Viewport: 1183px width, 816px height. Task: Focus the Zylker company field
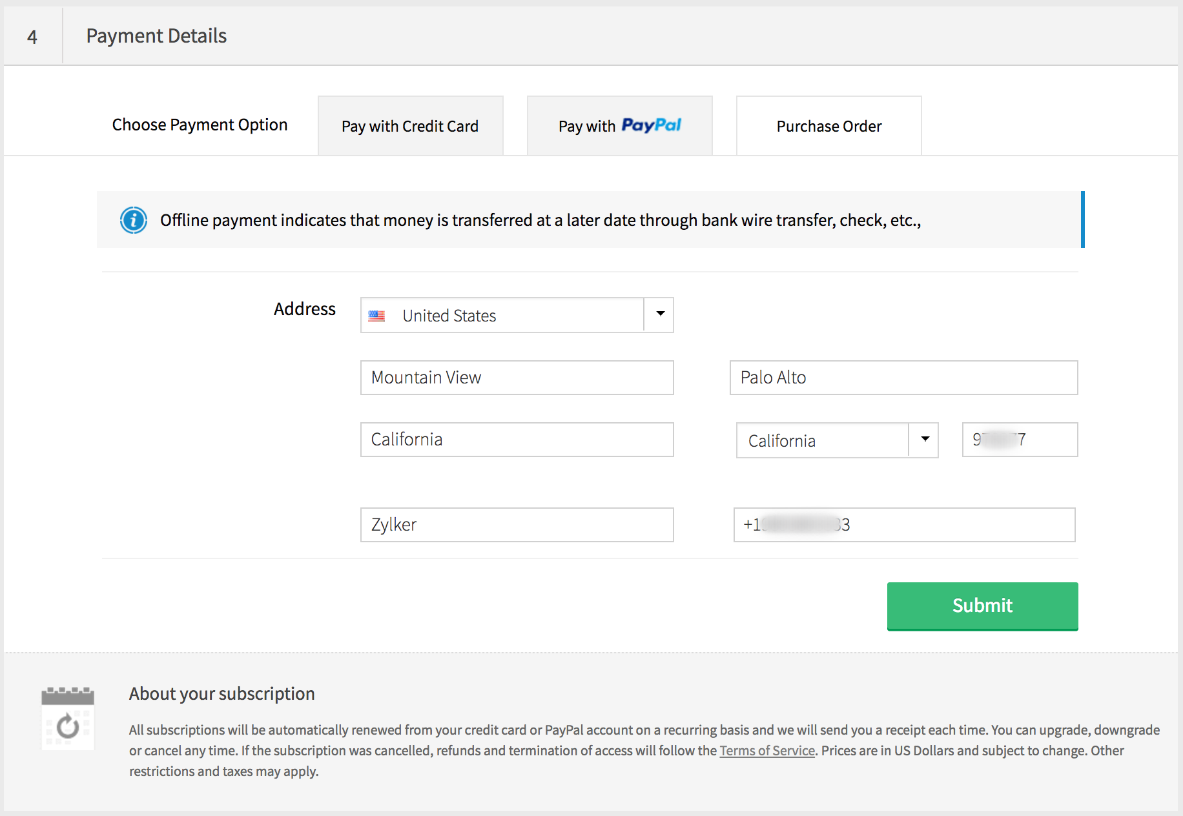pos(517,525)
